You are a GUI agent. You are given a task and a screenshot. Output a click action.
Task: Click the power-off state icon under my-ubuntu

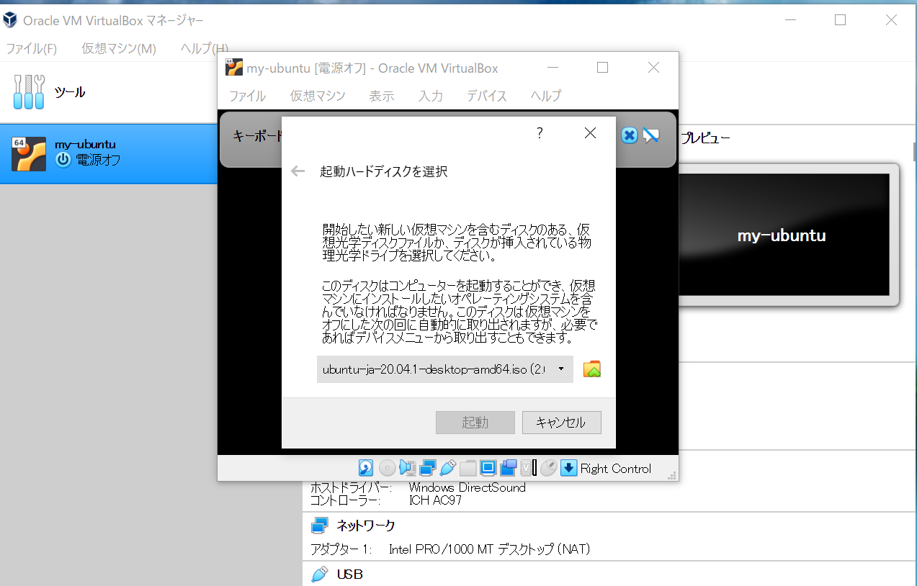pyautogui.click(x=63, y=160)
